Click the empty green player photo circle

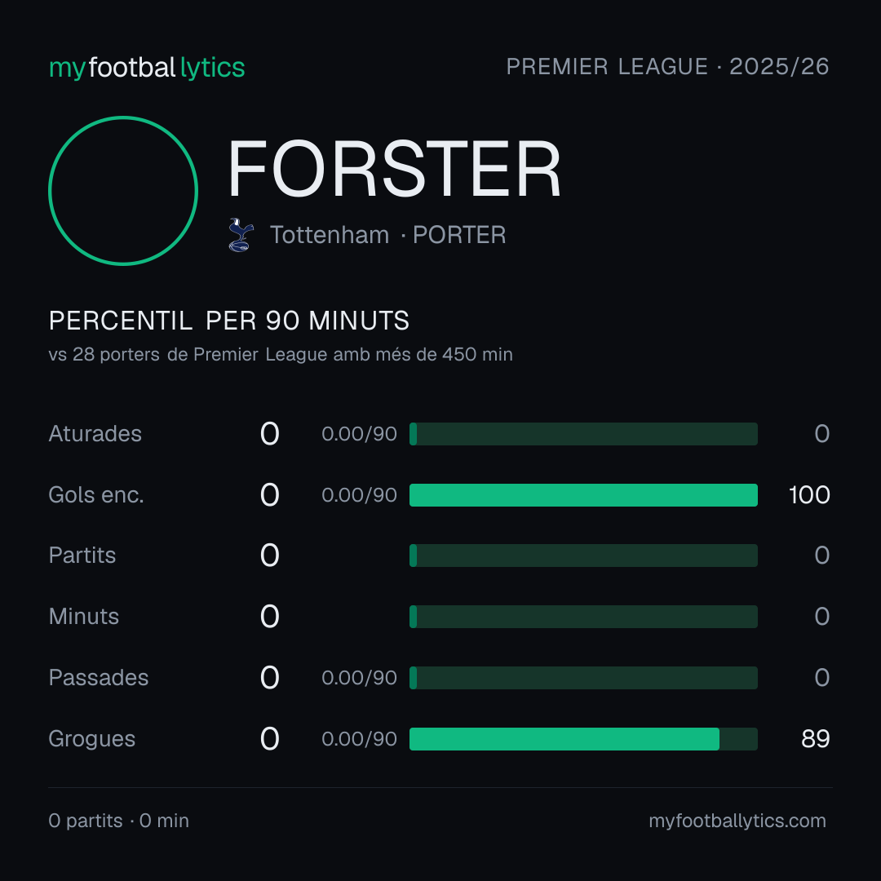tap(123, 190)
